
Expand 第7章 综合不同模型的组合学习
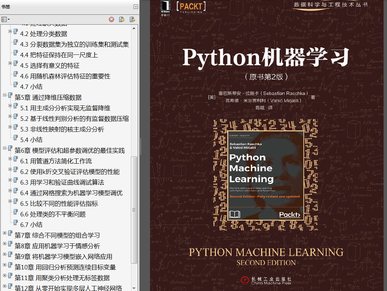(4, 233)
